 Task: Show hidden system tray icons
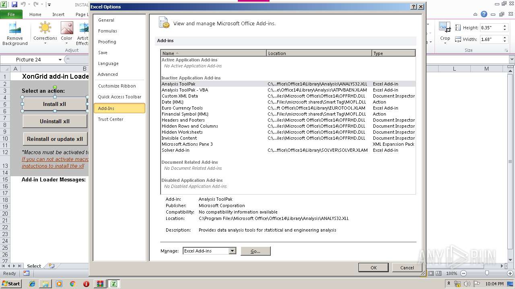449,284
